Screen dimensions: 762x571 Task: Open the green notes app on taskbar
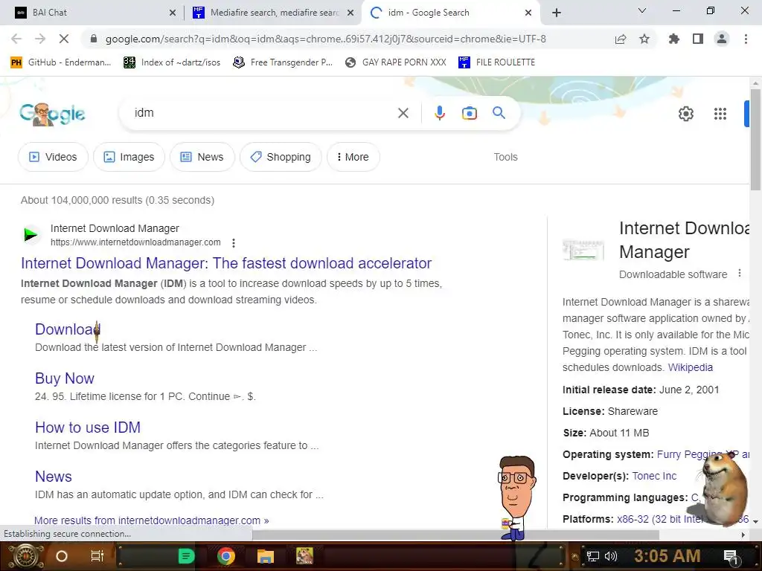coord(186,556)
